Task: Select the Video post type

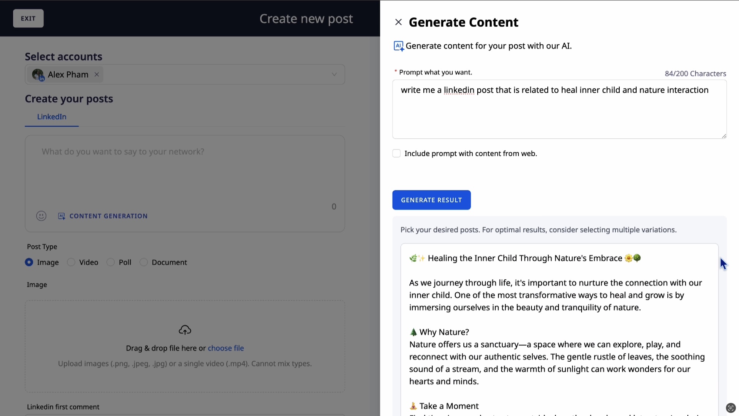Action: click(71, 262)
